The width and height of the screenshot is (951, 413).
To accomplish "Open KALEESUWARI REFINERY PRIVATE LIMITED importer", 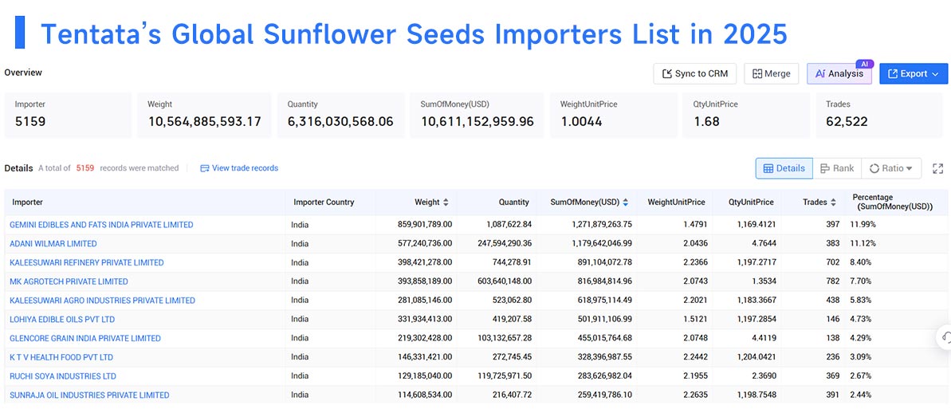I will pyautogui.click(x=87, y=262).
